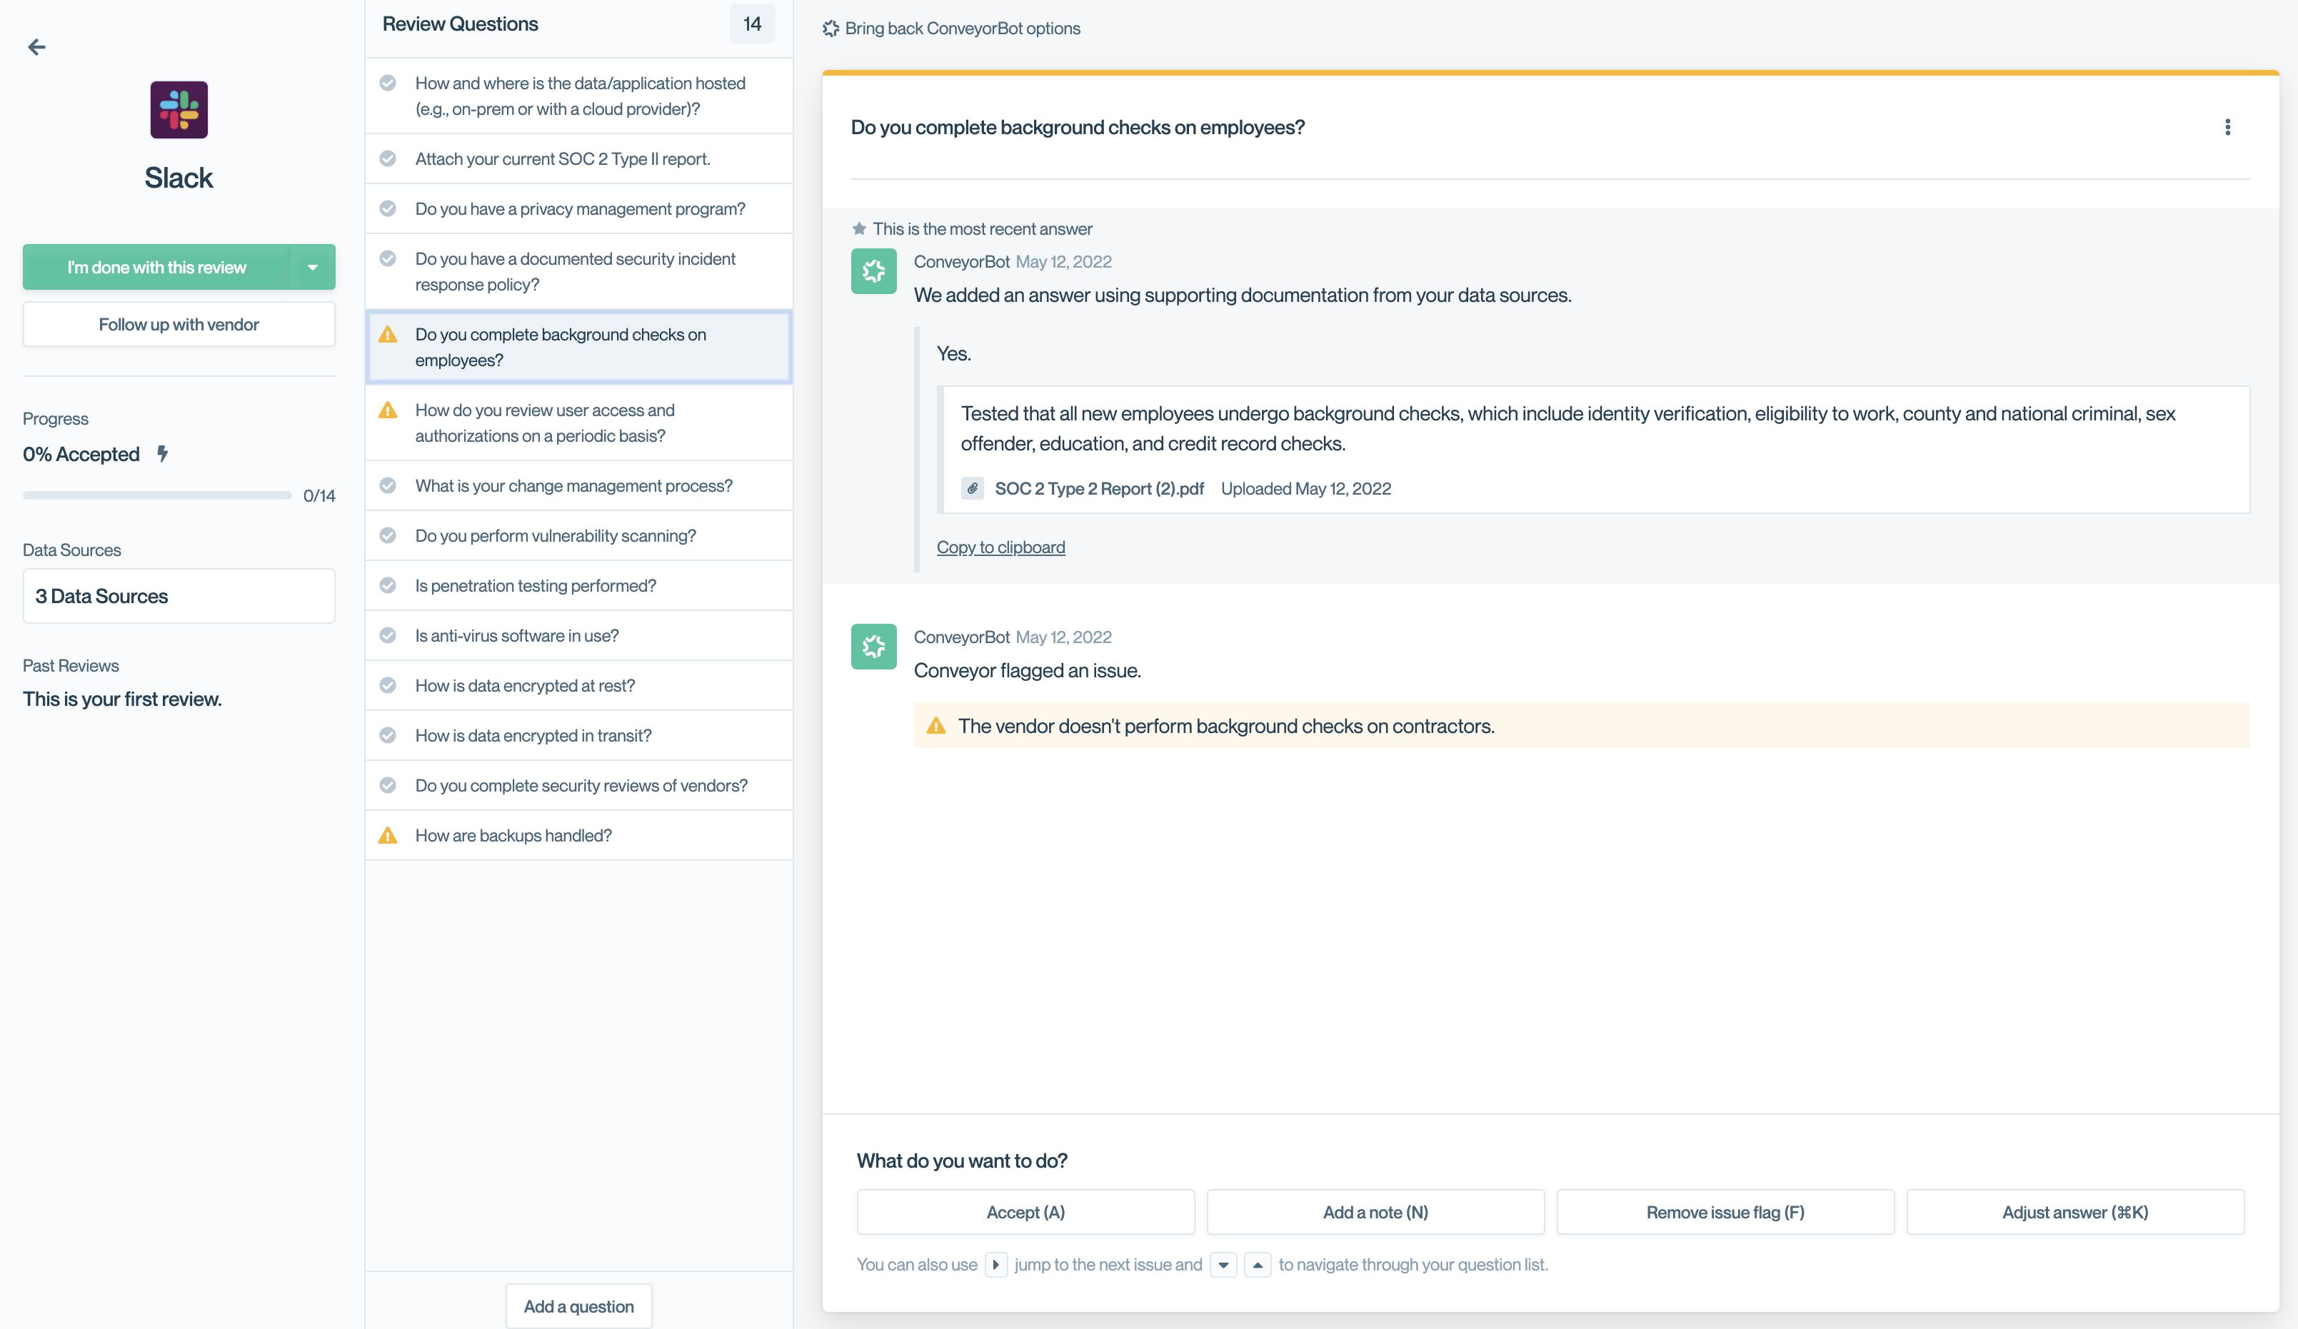Click the Copy to clipboard link
Image resolution: width=2298 pixels, height=1329 pixels.
tap(1000, 547)
